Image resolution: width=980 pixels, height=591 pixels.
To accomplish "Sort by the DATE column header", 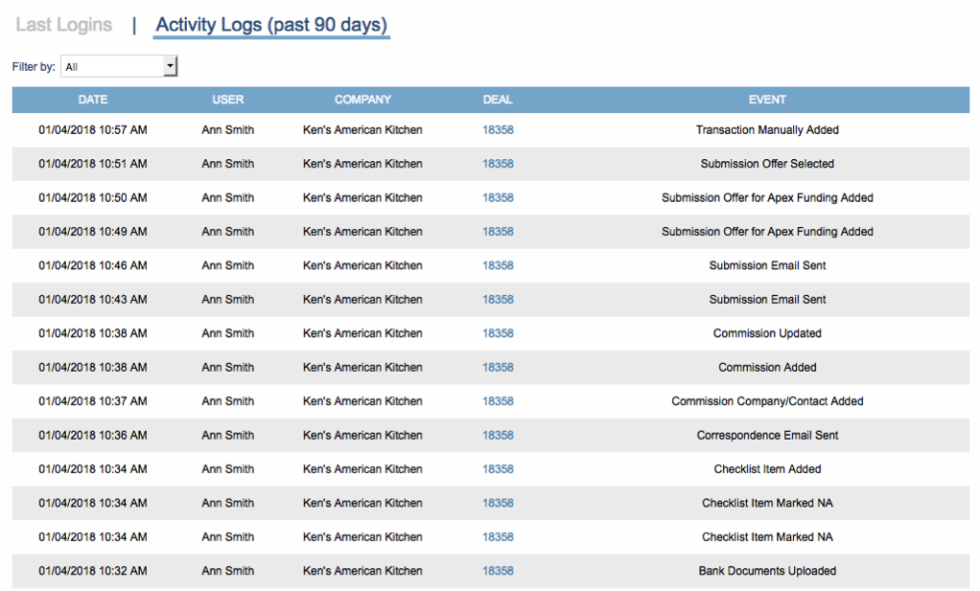I will pyautogui.click(x=92, y=100).
